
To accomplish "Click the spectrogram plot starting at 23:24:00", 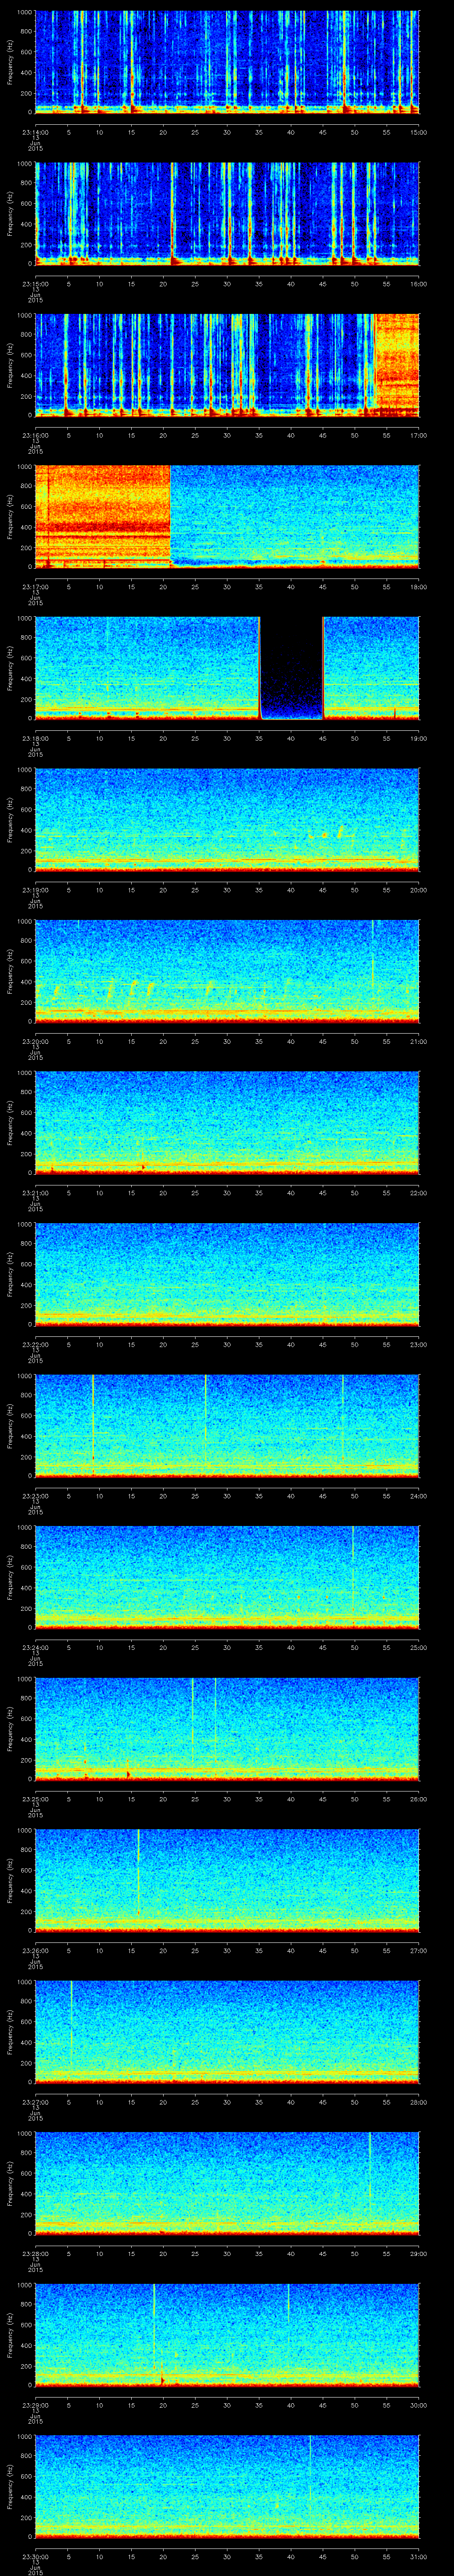I will 227,1577.
